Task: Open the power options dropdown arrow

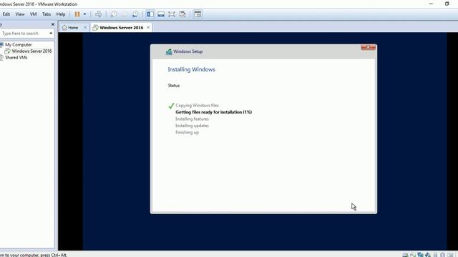Action: pos(84,14)
